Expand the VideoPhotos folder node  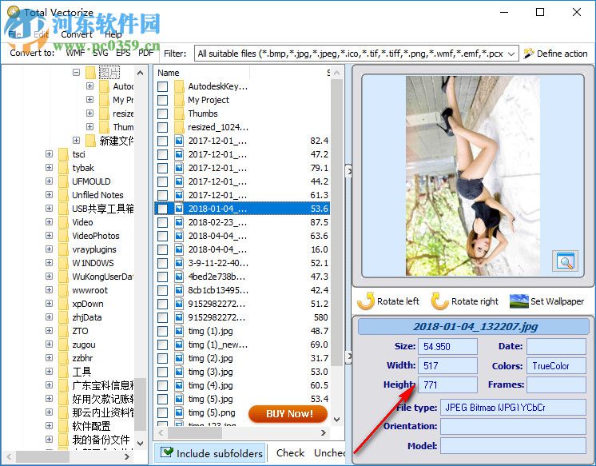(49, 236)
